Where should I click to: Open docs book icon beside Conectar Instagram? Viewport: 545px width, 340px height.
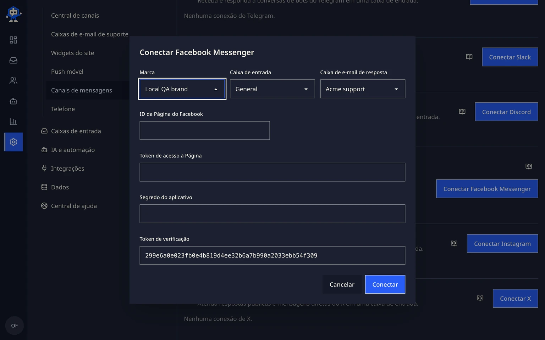point(454,243)
